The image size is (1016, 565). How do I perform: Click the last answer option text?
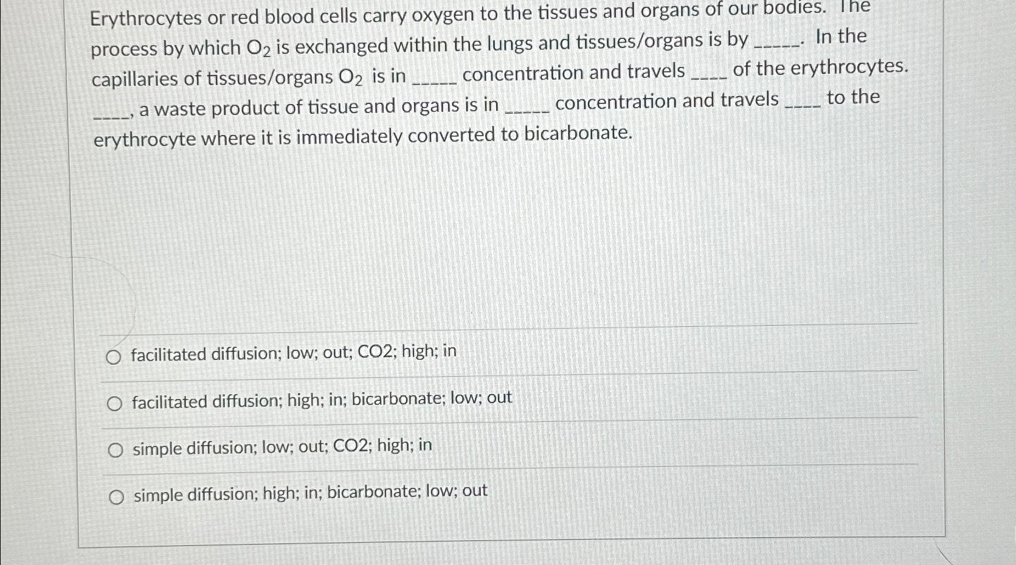[x=309, y=491]
